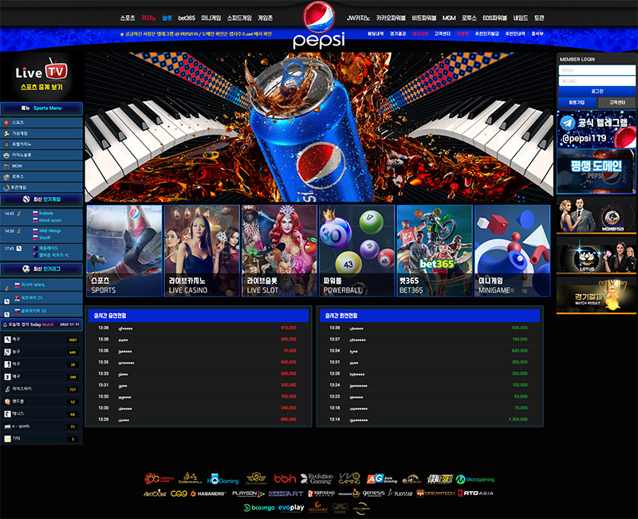638x519 pixels.
Task: Open the MINIGAME game card
Action: click(x=512, y=250)
